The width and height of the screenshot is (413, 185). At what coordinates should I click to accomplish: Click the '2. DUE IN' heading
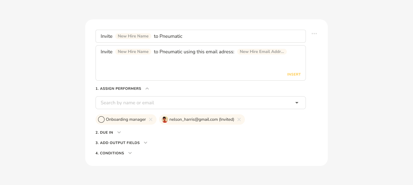click(x=104, y=132)
